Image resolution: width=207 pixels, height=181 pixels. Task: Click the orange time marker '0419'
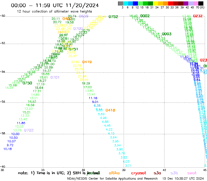[x=87, y=62]
